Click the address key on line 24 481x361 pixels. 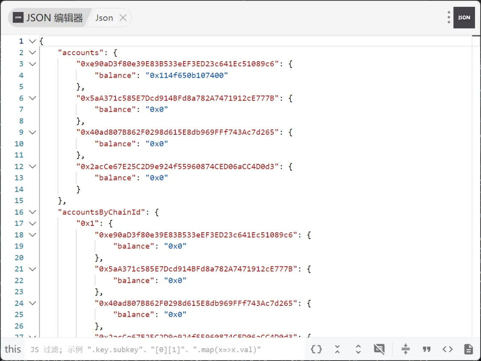[x=196, y=303]
